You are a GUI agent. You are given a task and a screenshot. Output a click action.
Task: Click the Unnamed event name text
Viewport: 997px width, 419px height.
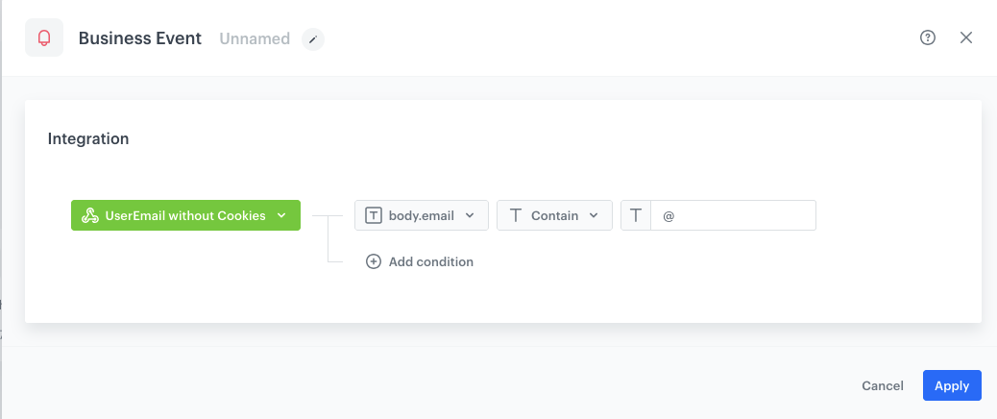tap(255, 39)
